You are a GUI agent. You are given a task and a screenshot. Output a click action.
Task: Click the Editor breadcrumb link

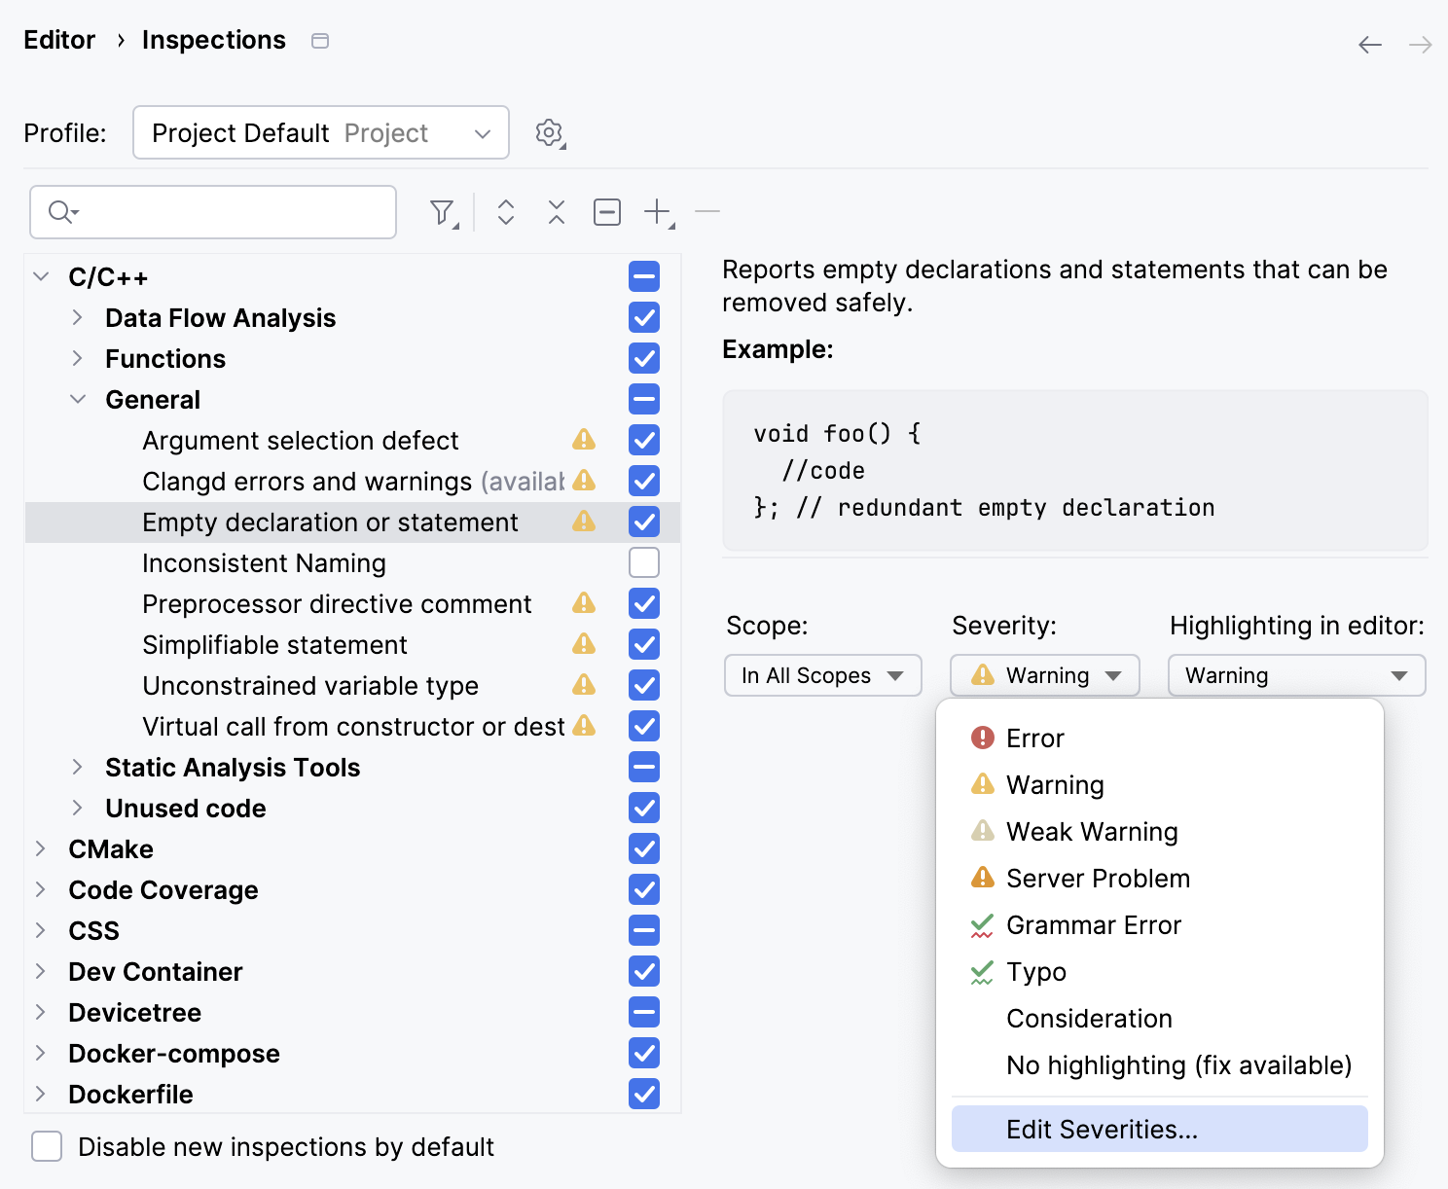click(x=59, y=40)
